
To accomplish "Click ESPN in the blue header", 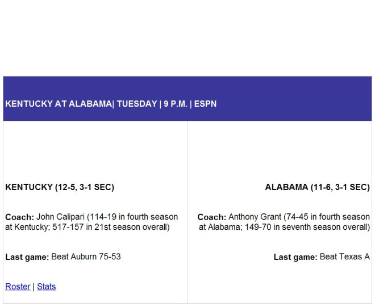I will pyautogui.click(x=206, y=104).
